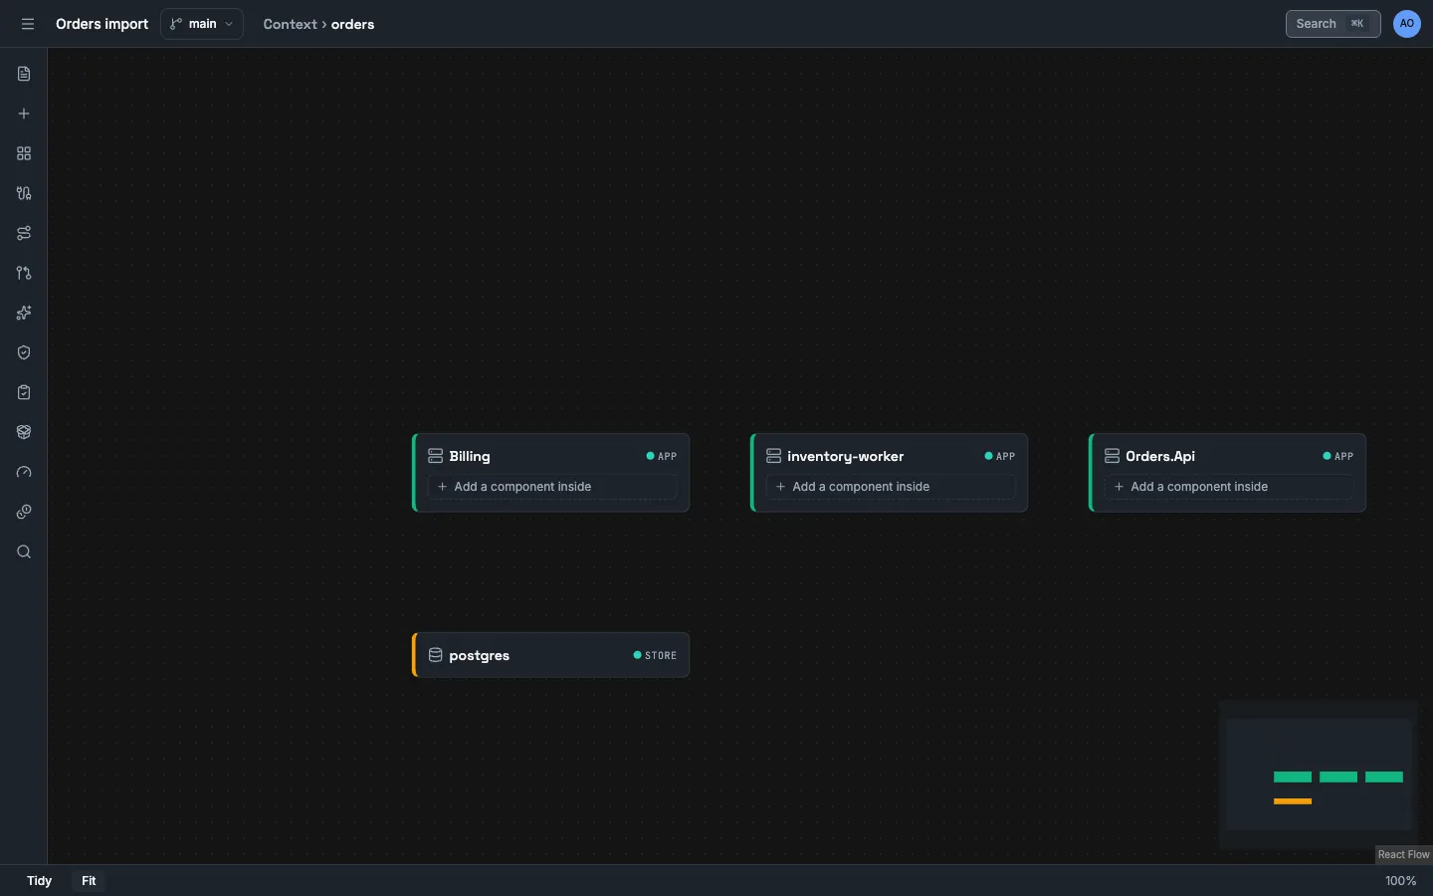Select the postgres node title
This screenshot has height=896, width=1433.
[479, 655]
